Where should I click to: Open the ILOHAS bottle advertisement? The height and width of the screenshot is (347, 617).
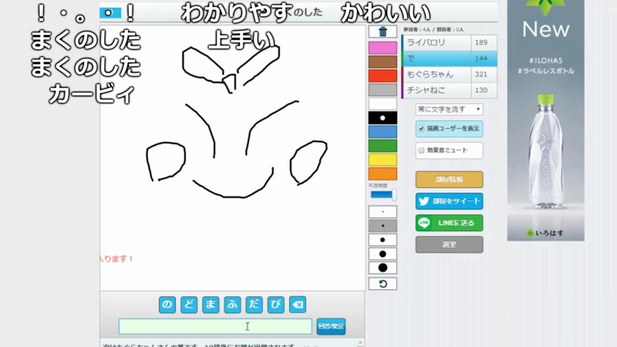(x=546, y=120)
